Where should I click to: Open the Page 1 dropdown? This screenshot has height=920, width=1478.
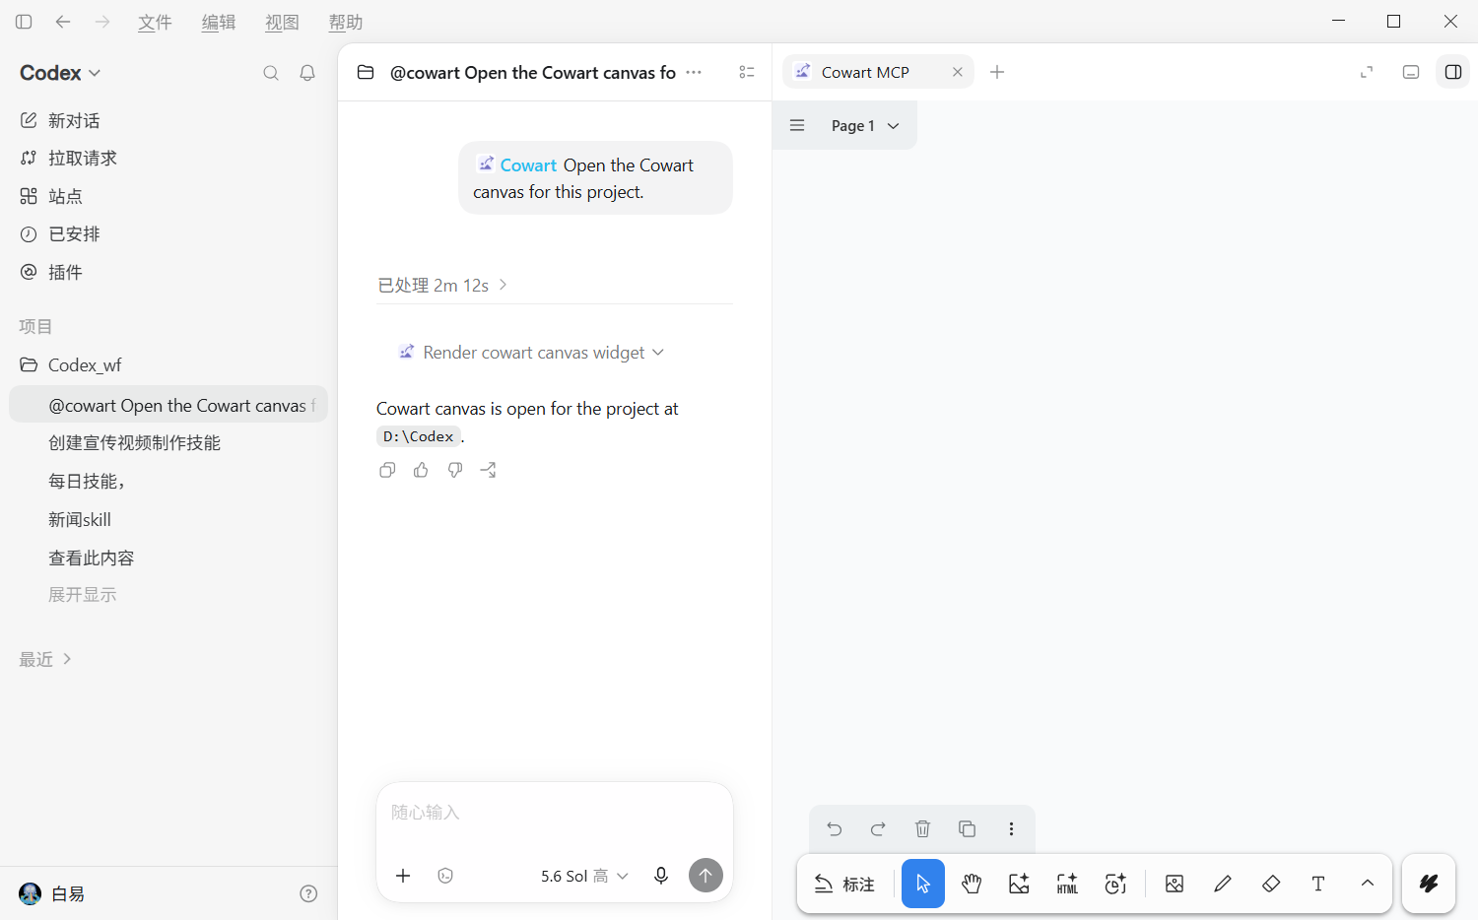pos(865,125)
